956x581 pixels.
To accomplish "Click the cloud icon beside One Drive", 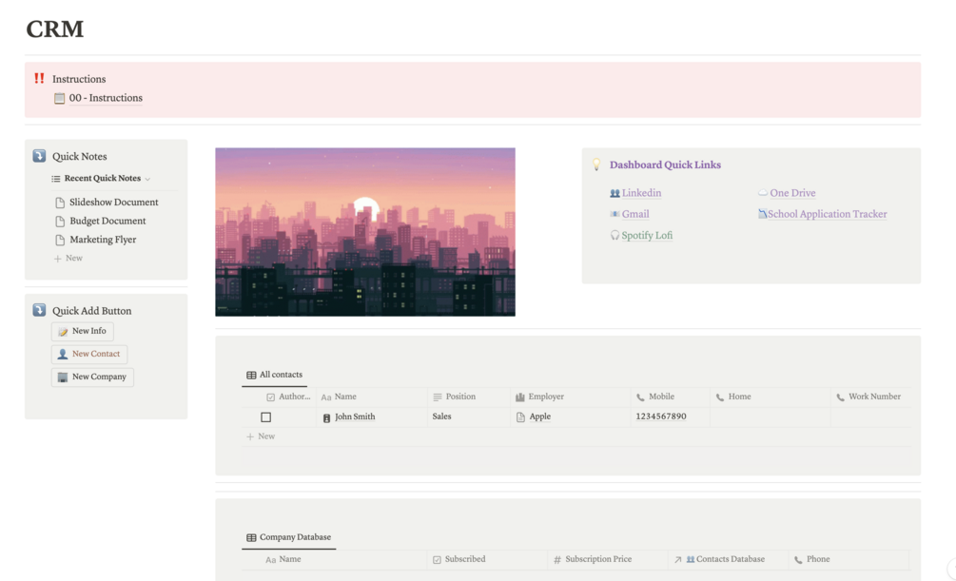I will (x=763, y=193).
